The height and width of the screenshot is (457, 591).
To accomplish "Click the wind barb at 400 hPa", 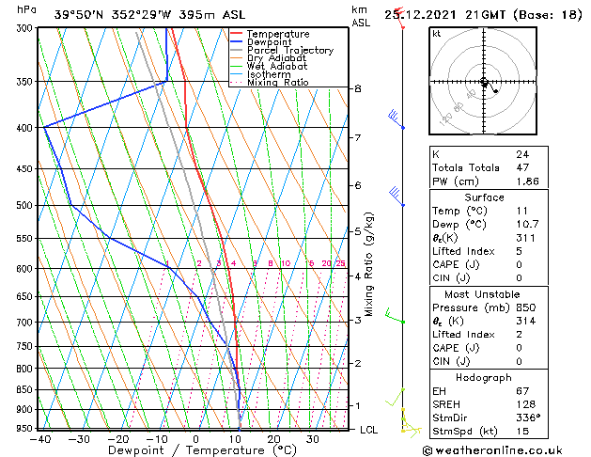I will [396, 119].
